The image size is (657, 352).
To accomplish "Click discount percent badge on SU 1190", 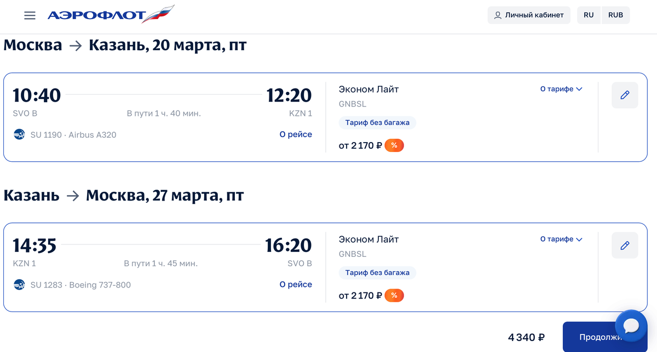I will [394, 145].
